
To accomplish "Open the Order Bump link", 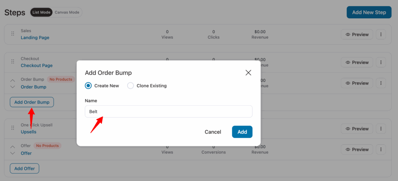I will point(33,87).
